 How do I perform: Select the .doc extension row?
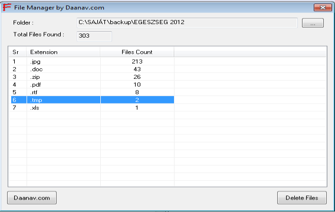point(93,69)
